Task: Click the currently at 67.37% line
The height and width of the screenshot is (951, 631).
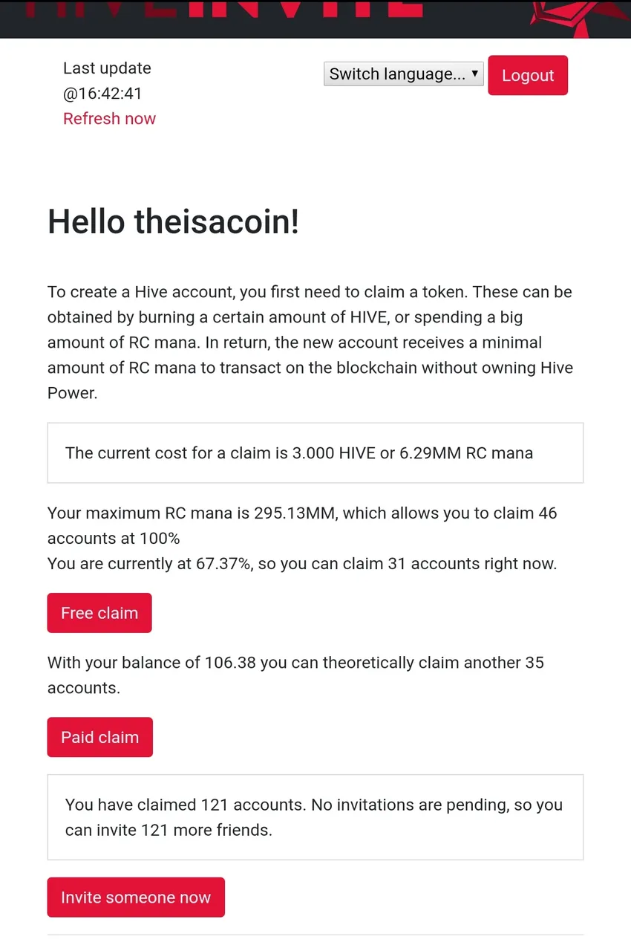Action: (302, 564)
